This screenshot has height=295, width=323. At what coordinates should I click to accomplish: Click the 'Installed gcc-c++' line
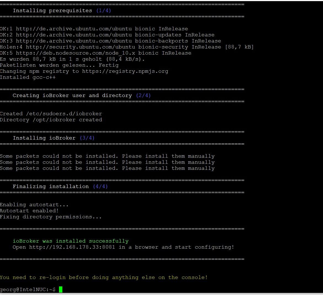[x=28, y=77]
